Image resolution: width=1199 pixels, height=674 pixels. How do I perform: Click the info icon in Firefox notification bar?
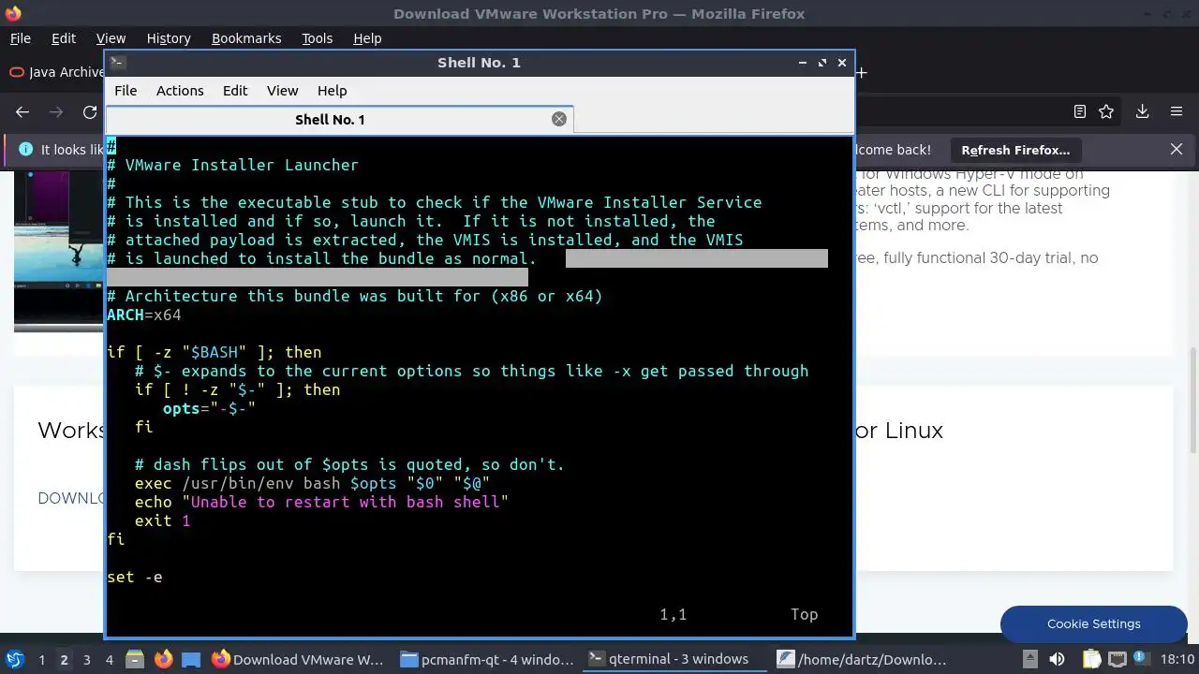[x=24, y=150]
